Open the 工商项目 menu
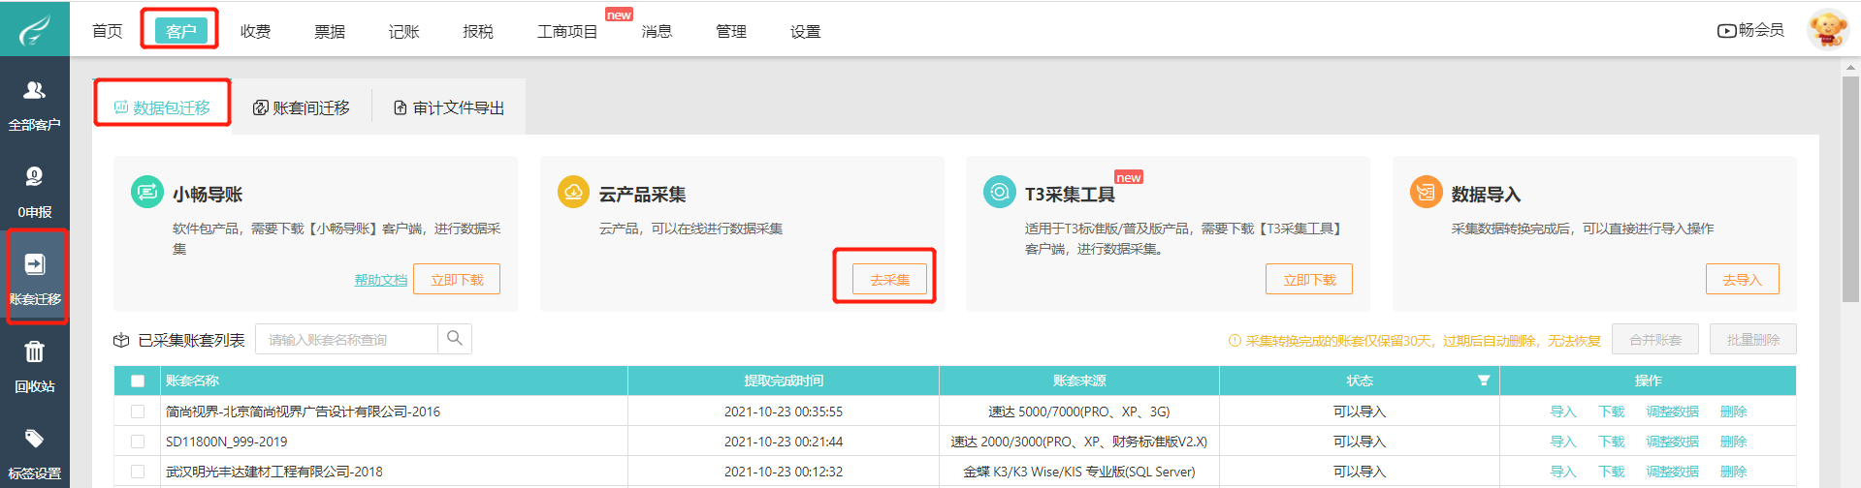The image size is (1861, 488). click(567, 31)
